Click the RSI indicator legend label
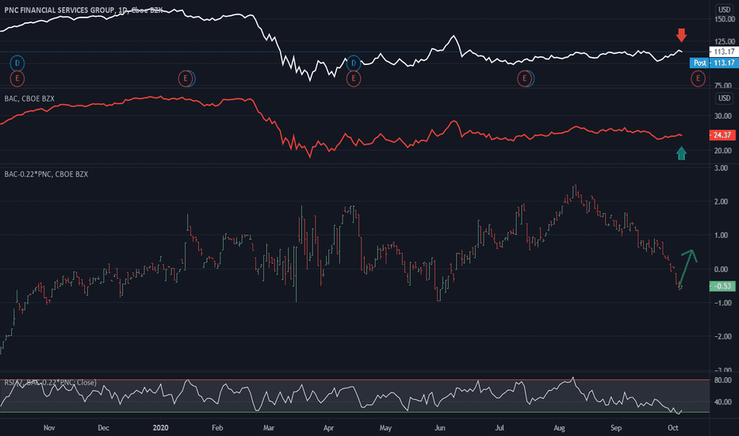Viewport: 739px width, 436px height. [50, 382]
